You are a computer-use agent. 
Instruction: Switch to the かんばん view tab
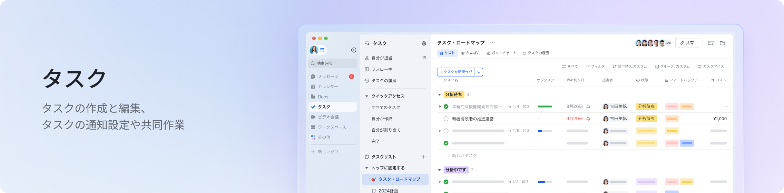point(471,53)
